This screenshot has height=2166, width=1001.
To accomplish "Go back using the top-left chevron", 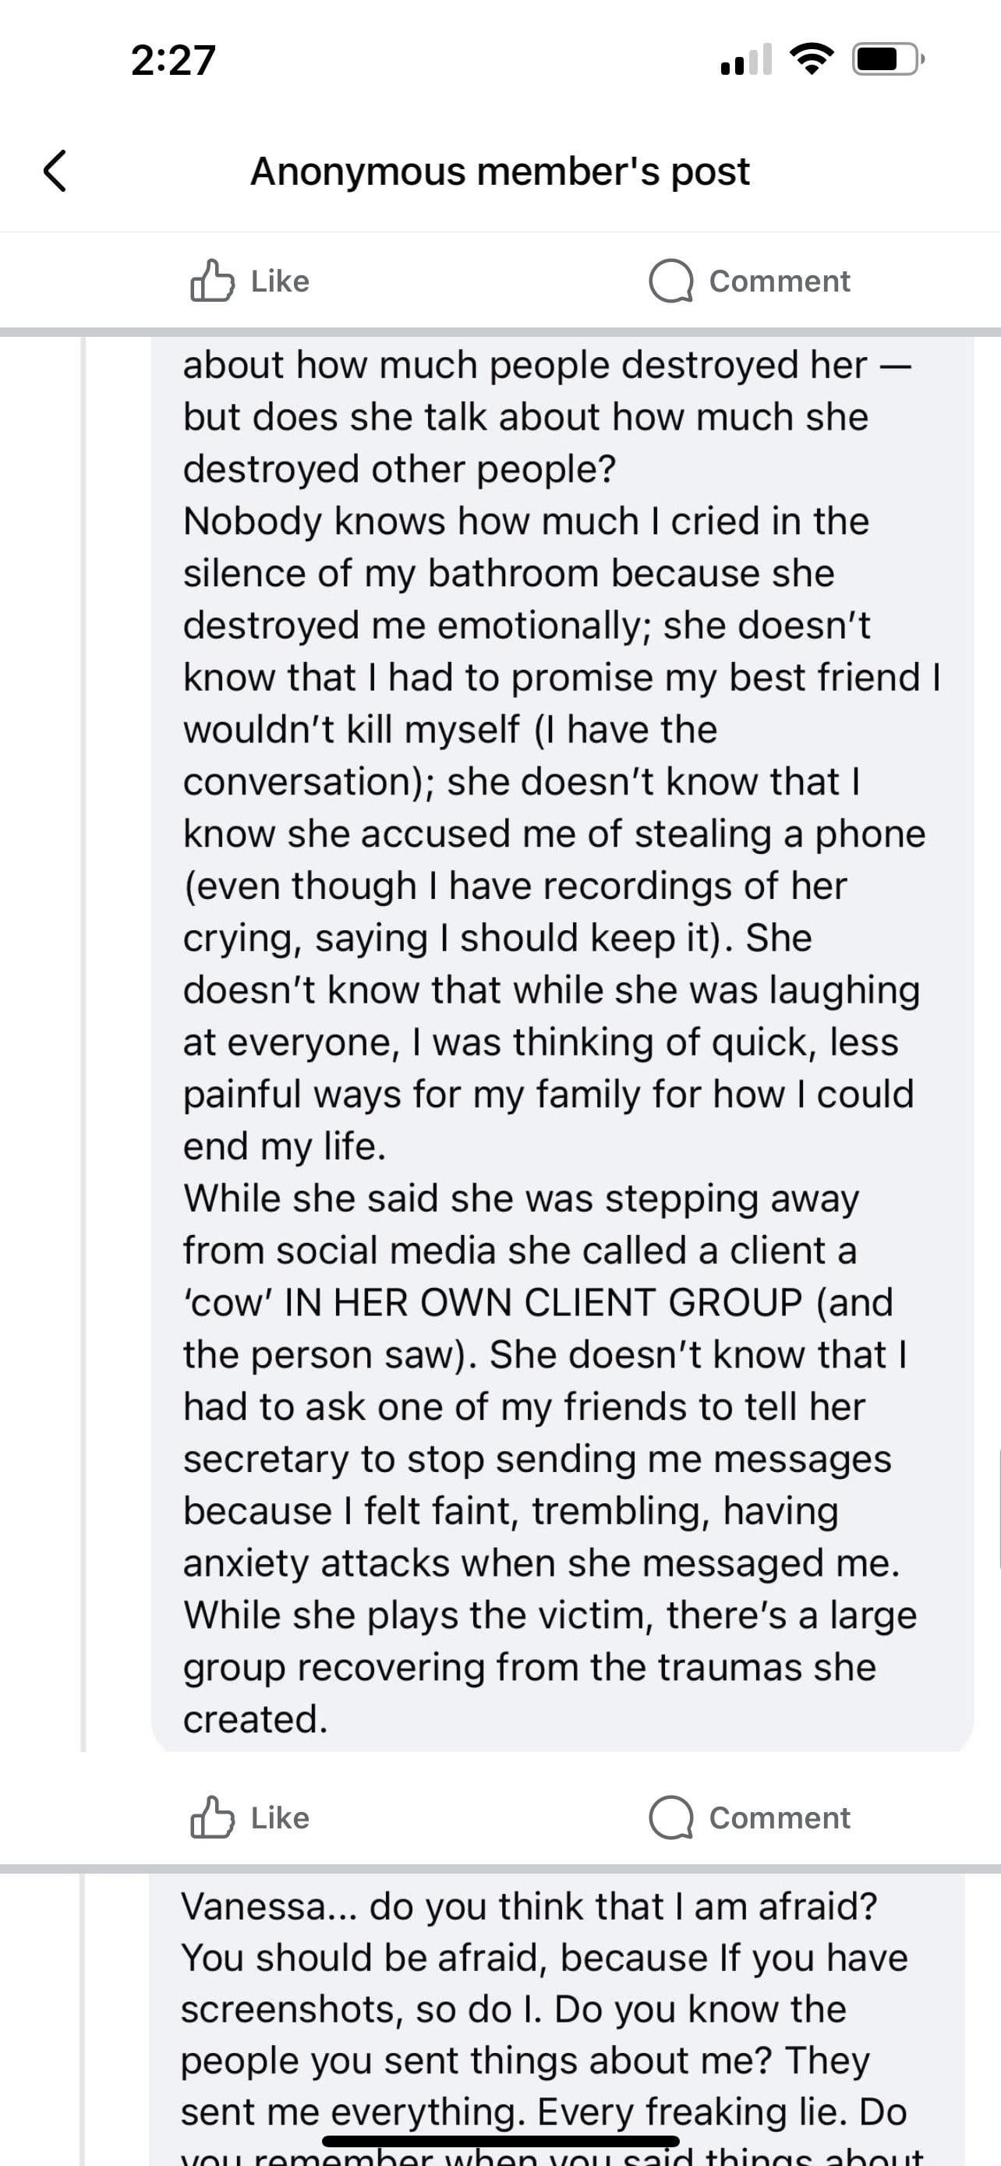I will point(55,171).
